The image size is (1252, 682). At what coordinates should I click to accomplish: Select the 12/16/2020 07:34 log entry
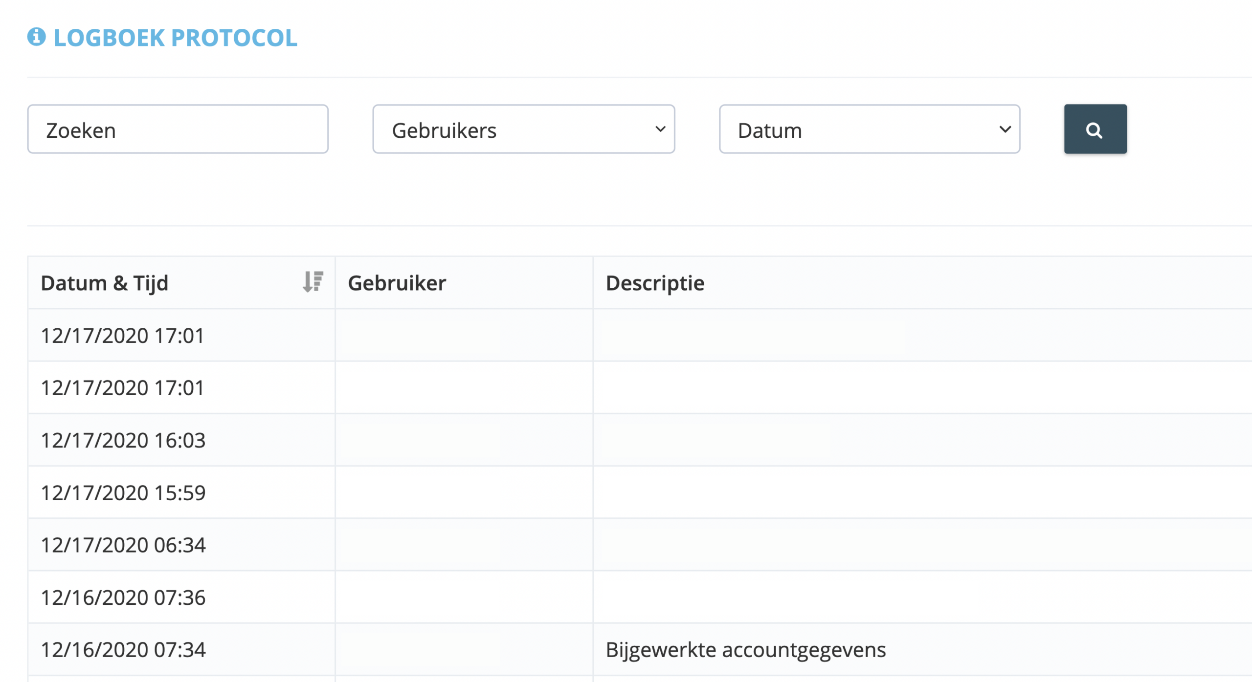coord(640,650)
